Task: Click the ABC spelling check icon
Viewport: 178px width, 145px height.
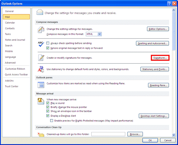Action: point(41,44)
